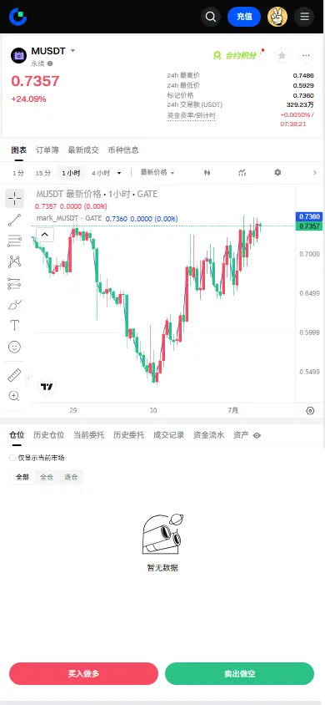Select the crosshair cursor tool
325x705 pixels.
click(14, 198)
